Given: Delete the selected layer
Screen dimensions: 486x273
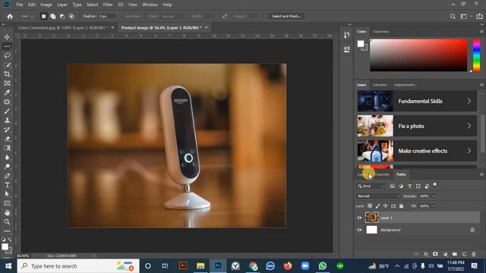Looking at the screenshot, I should [474, 254].
